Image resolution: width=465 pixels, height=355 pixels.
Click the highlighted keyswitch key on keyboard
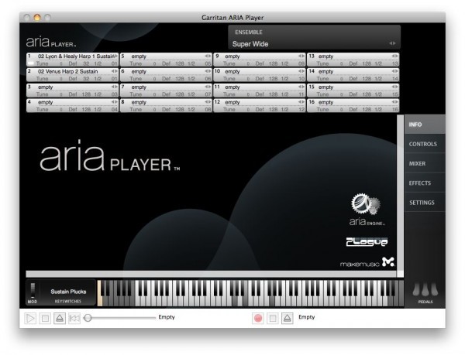point(100,293)
